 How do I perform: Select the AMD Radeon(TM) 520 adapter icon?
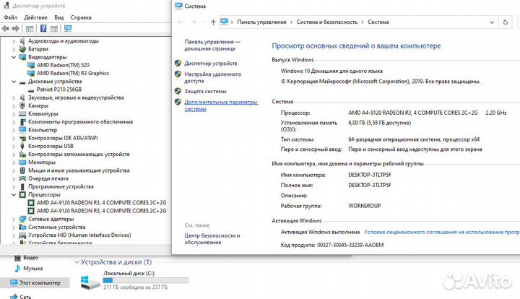(x=31, y=65)
